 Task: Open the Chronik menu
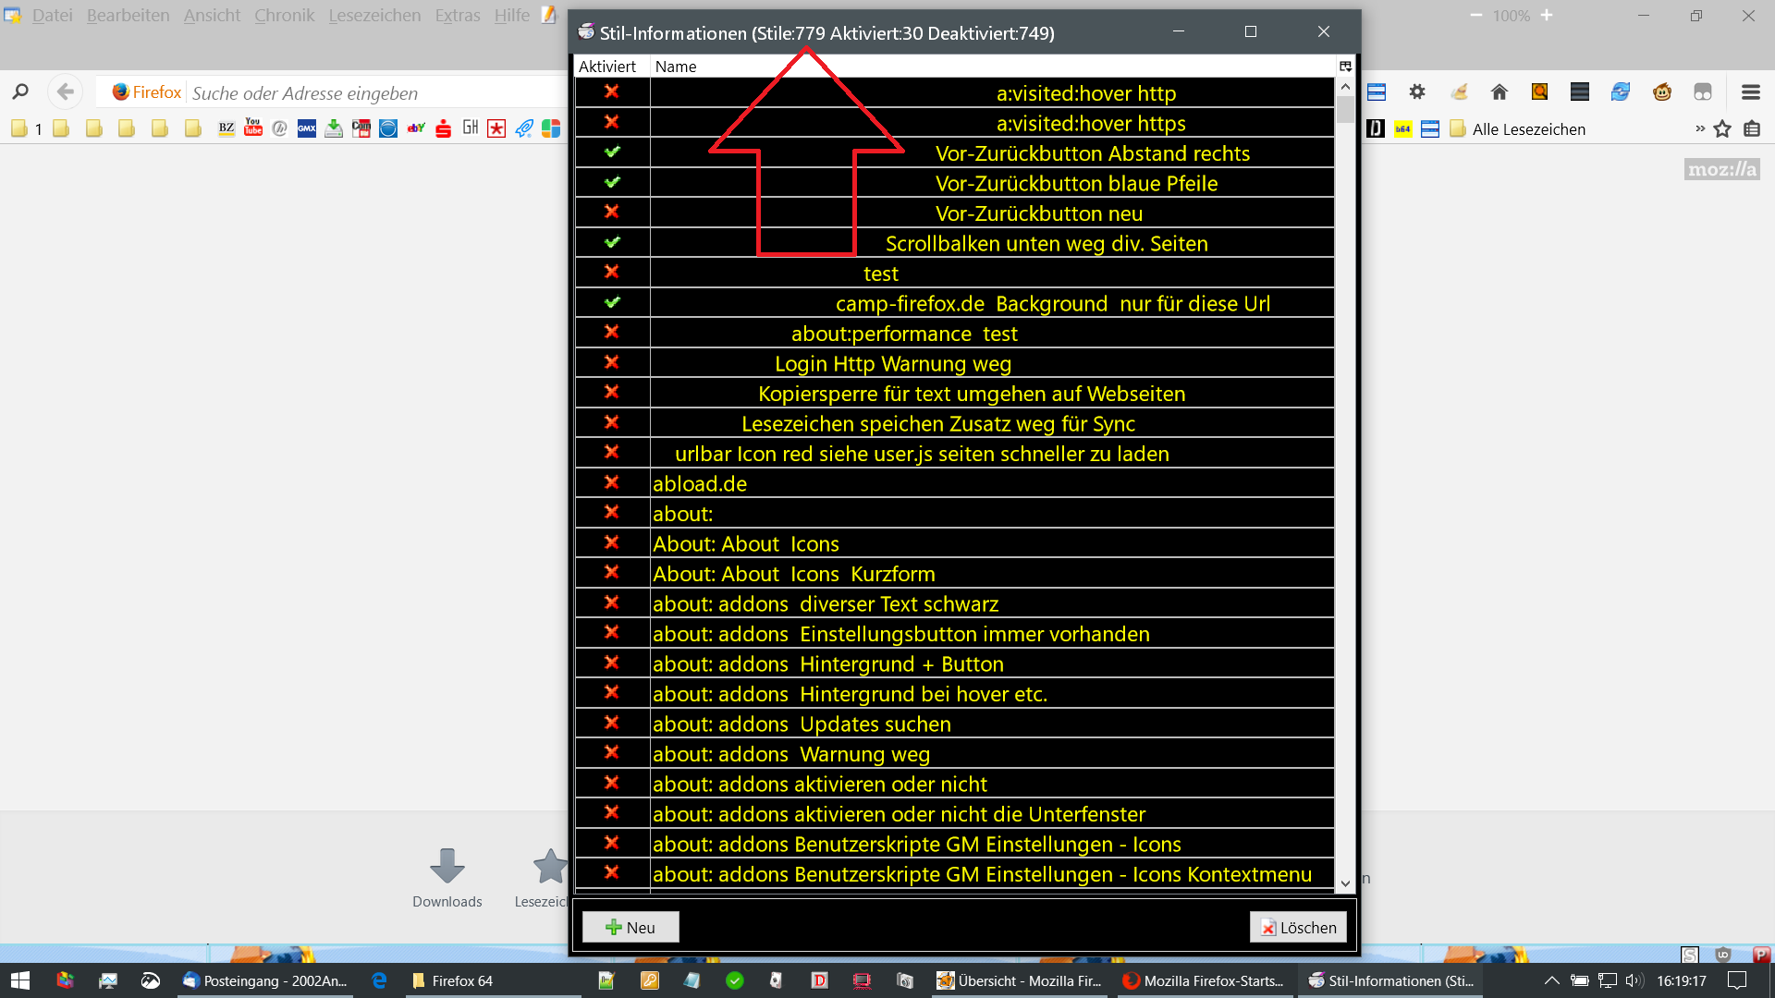(284, 16)
